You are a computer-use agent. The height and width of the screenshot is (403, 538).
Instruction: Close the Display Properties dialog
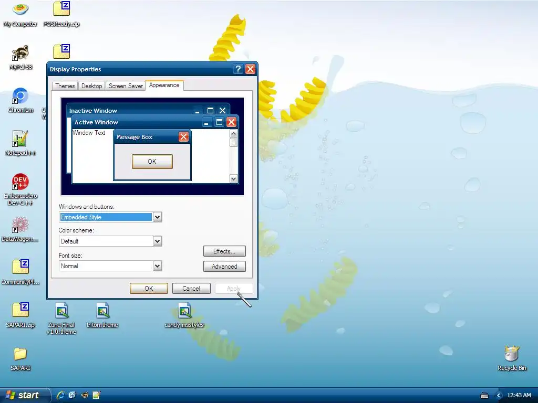pos(250,69)
